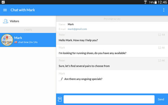Tap message 'Sure, let's find several pairs'
The height and width of the screenshot is (105, 168).
(84, 66)
